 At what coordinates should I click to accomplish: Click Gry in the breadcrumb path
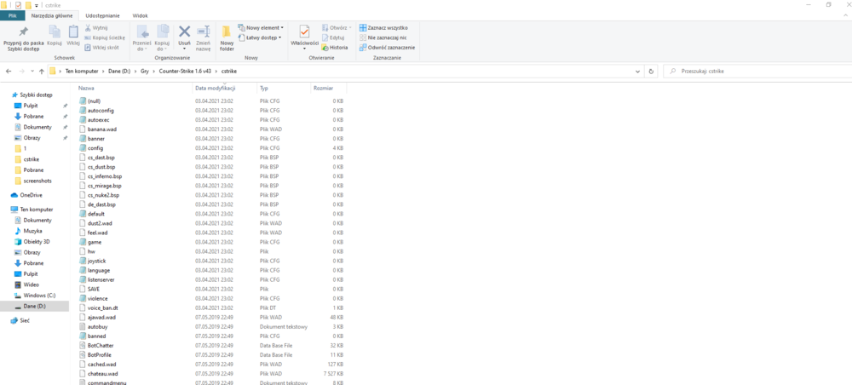click(x=145, y=72)
